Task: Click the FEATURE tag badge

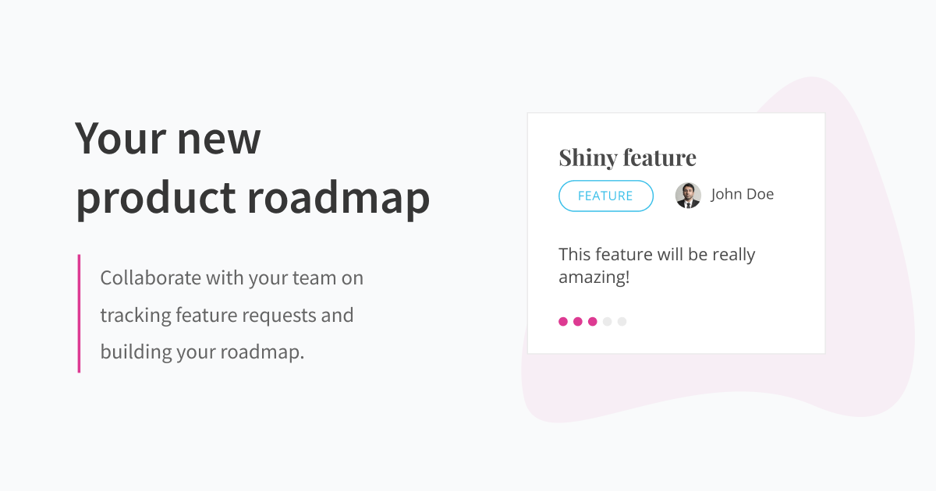Action: (605, 196)
